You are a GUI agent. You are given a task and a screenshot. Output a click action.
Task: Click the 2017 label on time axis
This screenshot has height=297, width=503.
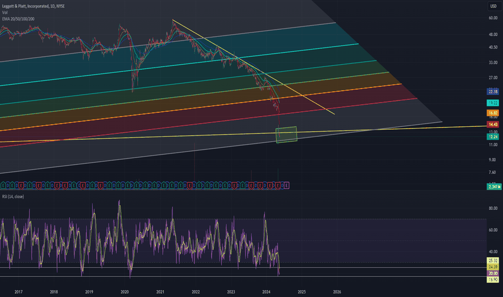point(18,292)
